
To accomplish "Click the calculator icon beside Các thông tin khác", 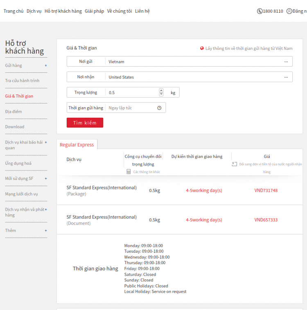I will point(129,172).
